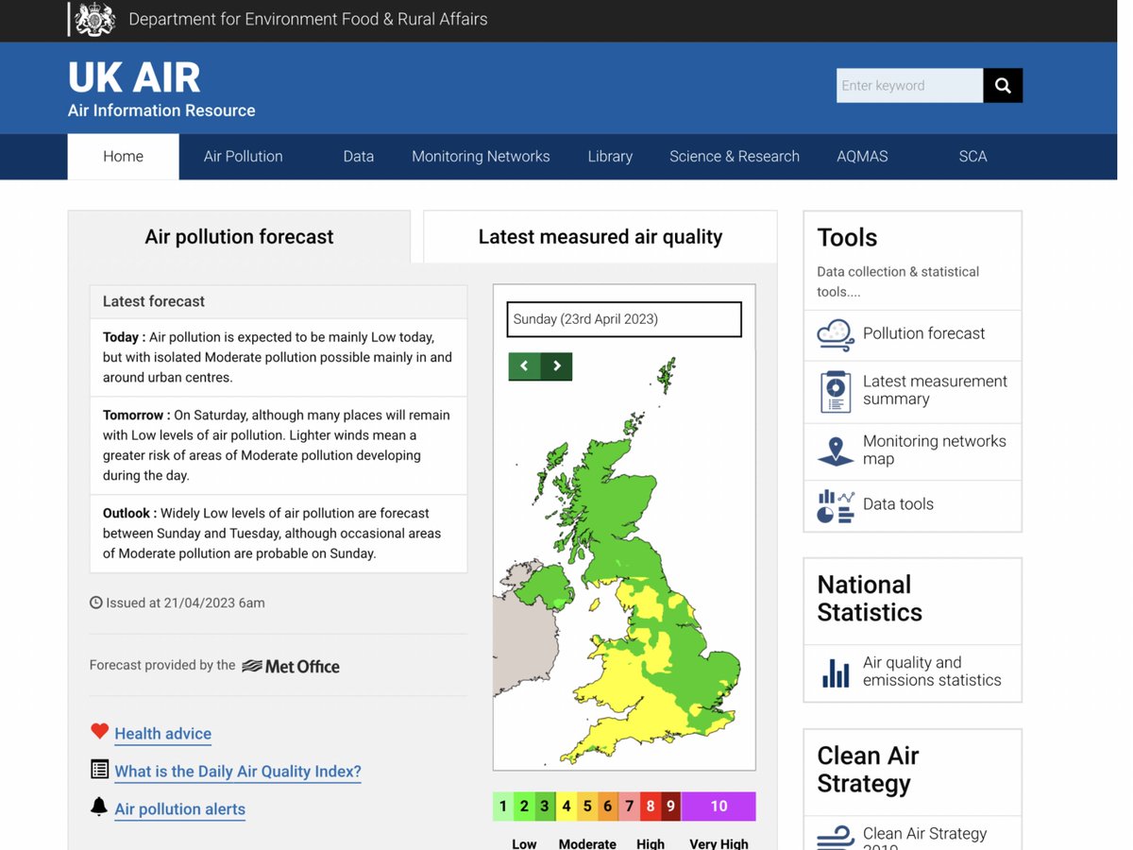Open the Library menu
This screenshot has height=850, width=1133.
click(x=610, y=157)
